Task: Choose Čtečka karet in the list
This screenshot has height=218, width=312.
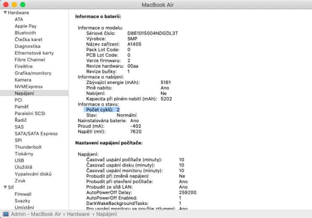Action: pyautogui.click(x=29, y=39)
